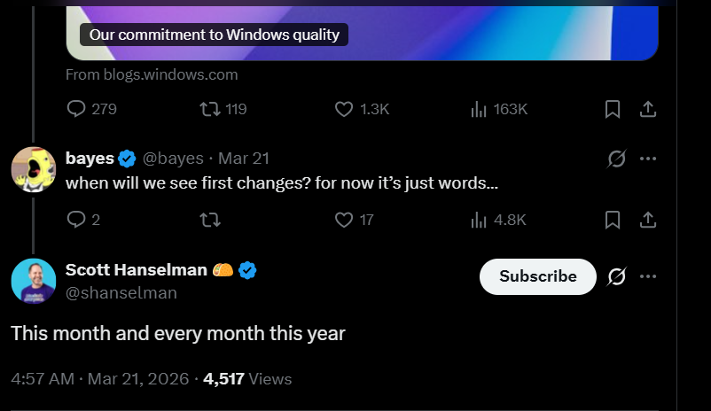Viewport: 711px width, 411px height.
Task: Bookmark the Windows quality post
Action: coord(612,109)
